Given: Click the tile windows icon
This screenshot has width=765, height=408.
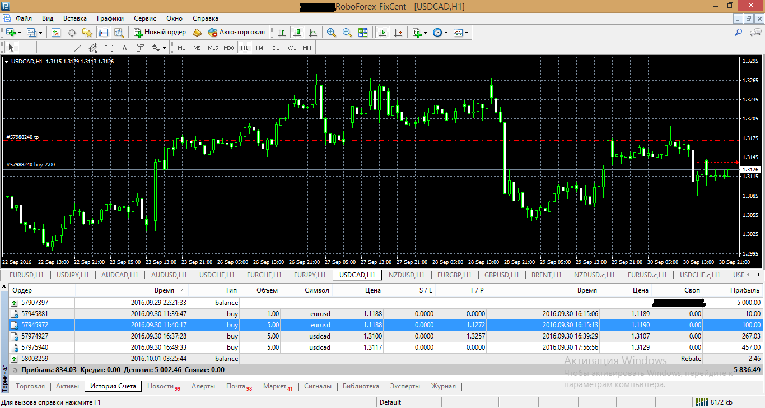Looking at the screenshot, I should click(363, 33).
